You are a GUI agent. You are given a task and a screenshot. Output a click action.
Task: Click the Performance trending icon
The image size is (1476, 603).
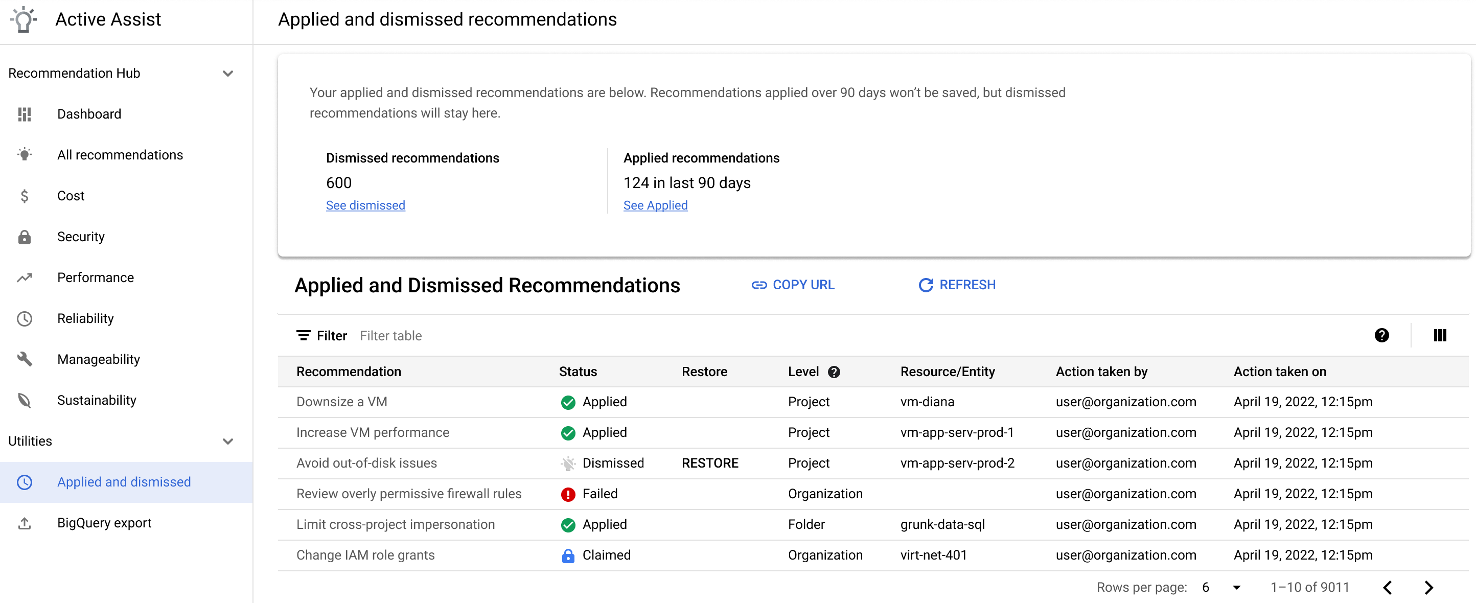click(26, 276)
